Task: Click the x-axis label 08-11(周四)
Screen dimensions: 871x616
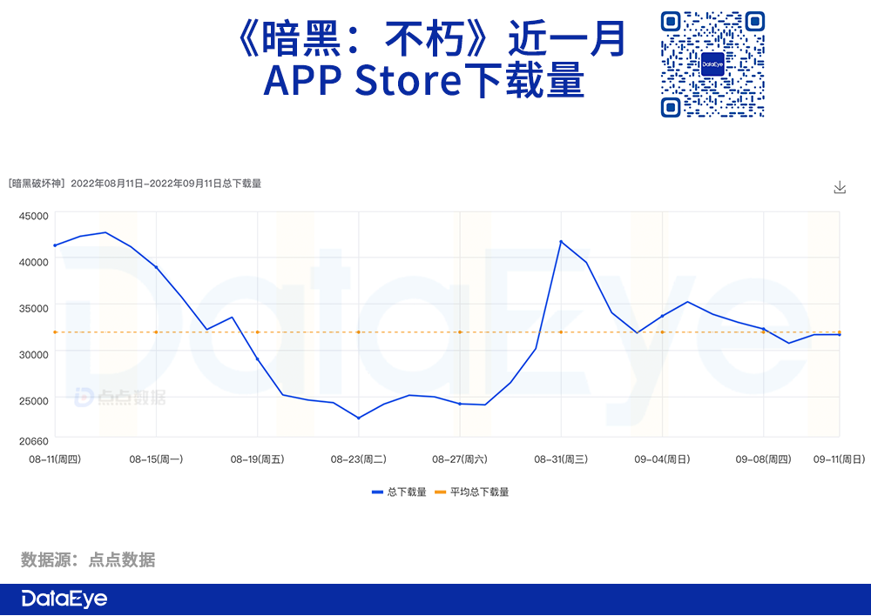Action: click(55, 459)
